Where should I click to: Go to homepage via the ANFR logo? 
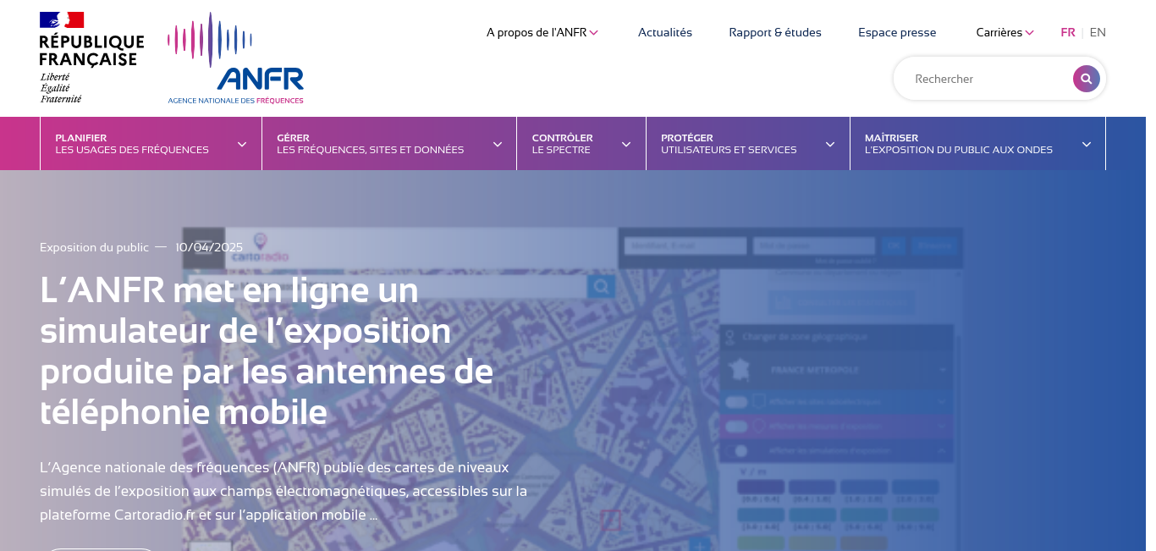click(x=235, y=58)
